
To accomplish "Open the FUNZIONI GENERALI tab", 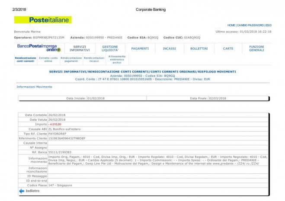I will tap(256, 48).
